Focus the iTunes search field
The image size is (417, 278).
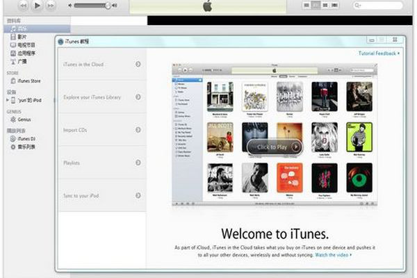click(x=377, y=6)
